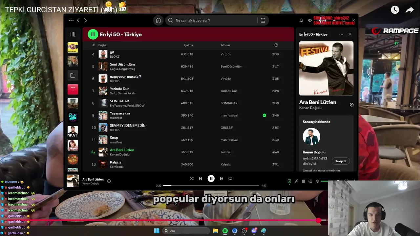The height and width of the screenshot is (236, 420).
Task: Sort by the clock duration column icon
Action: [276, 45]
